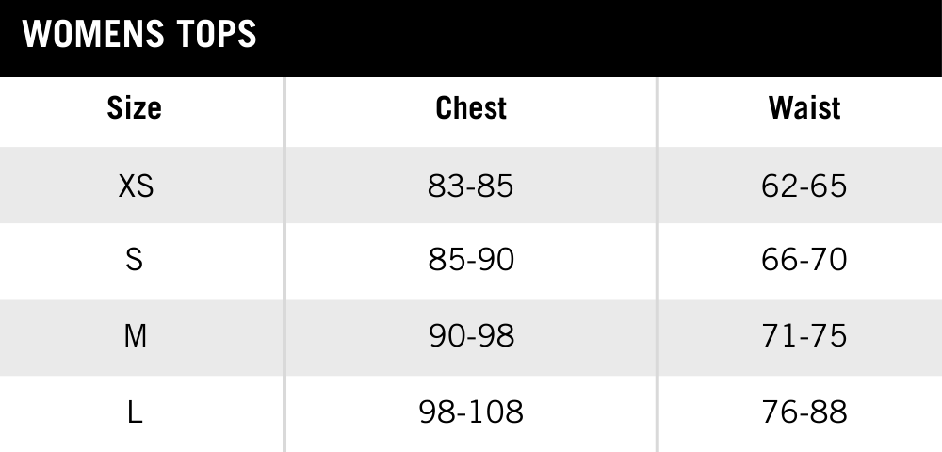942x452 pixels.
Task: Select the Waist column header
Action: [x=804, y=108]
